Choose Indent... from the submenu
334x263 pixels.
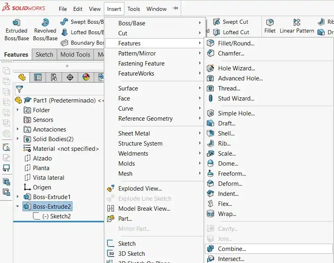(268, 194)
